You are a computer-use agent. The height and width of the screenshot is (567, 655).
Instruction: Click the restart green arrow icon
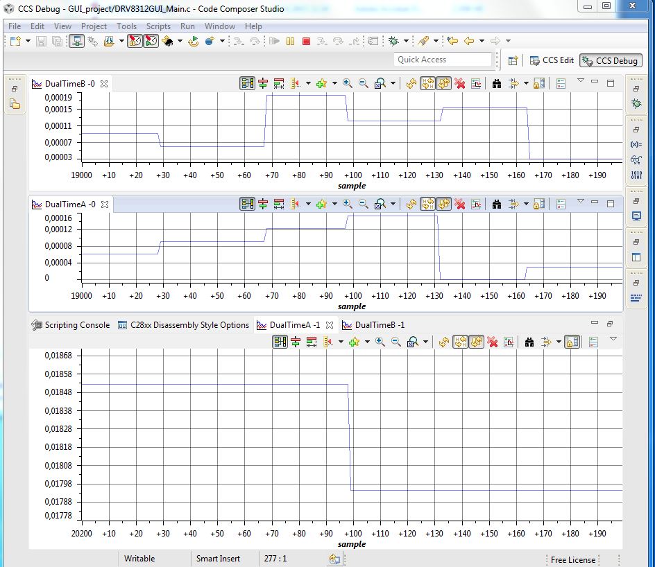click(194, 41)
